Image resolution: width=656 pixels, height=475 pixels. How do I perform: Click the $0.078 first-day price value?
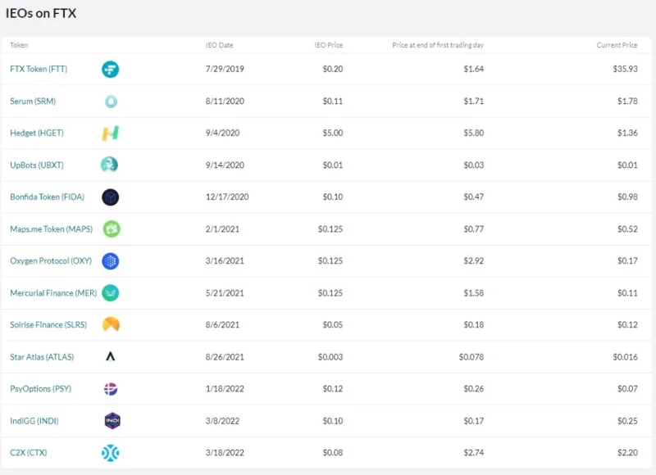click(471, 357)
